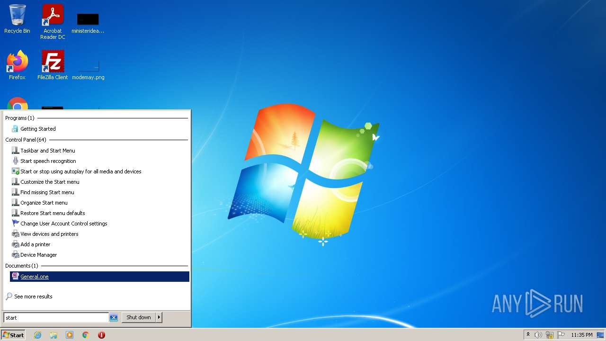Click the printer icon beside Add a printer
This screenshot has width=606, height=341.
(15, 244)
